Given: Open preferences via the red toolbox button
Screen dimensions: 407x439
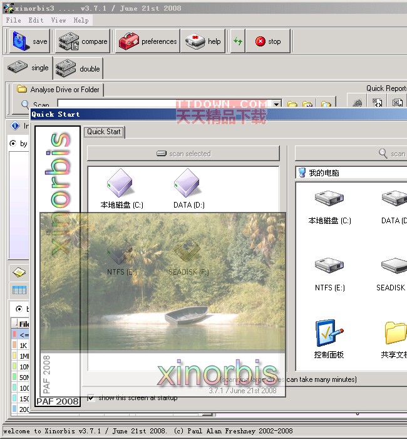Looking at the screenshot, I should 148,41.
